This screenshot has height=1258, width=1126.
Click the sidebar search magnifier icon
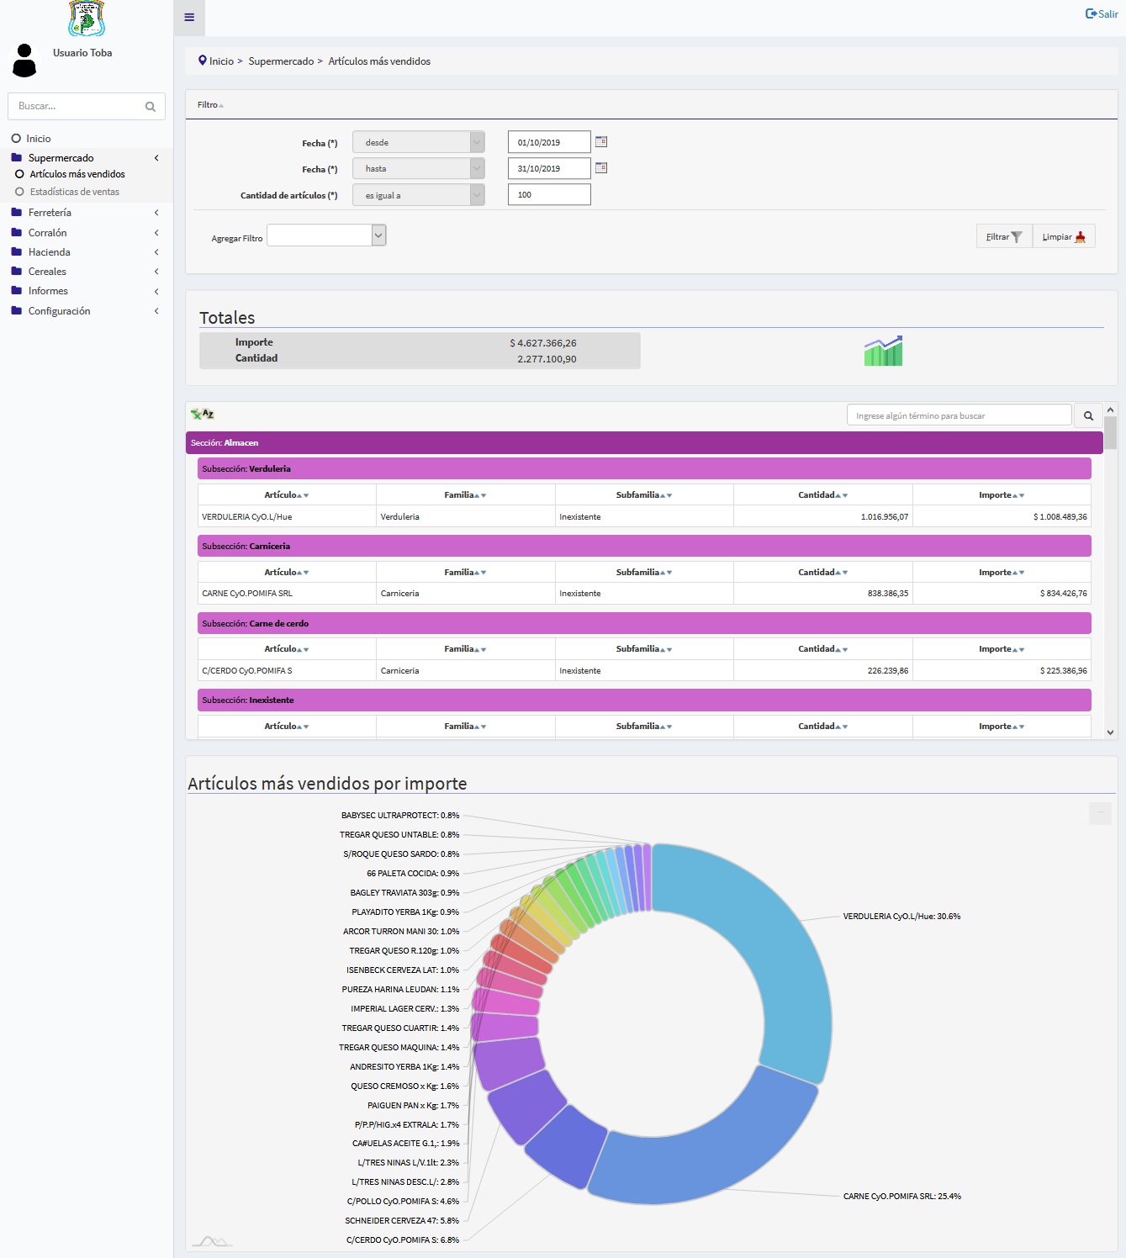tap(151, 107)
